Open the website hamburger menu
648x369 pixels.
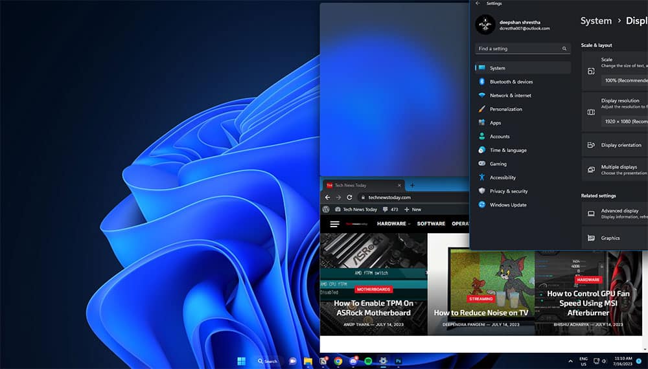(x=334, y=224)
